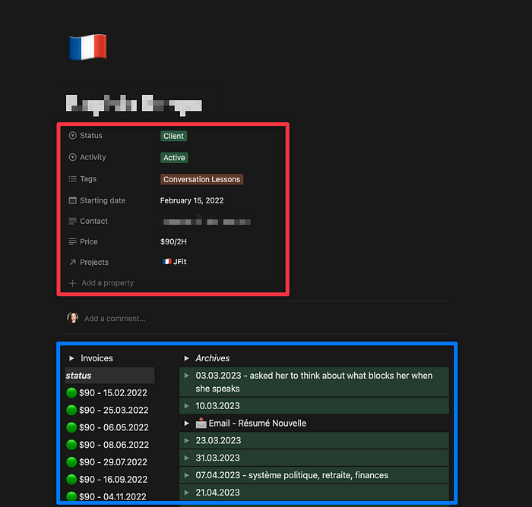Expand the Invoices toggle
Image resolution: width=532 pixels, height=507 pixels.
click(71, 358)
